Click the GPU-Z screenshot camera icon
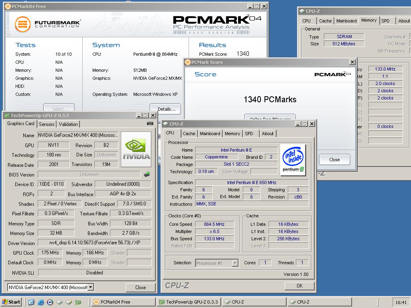This screenshot has height=308, width=411. click(150, 124)
